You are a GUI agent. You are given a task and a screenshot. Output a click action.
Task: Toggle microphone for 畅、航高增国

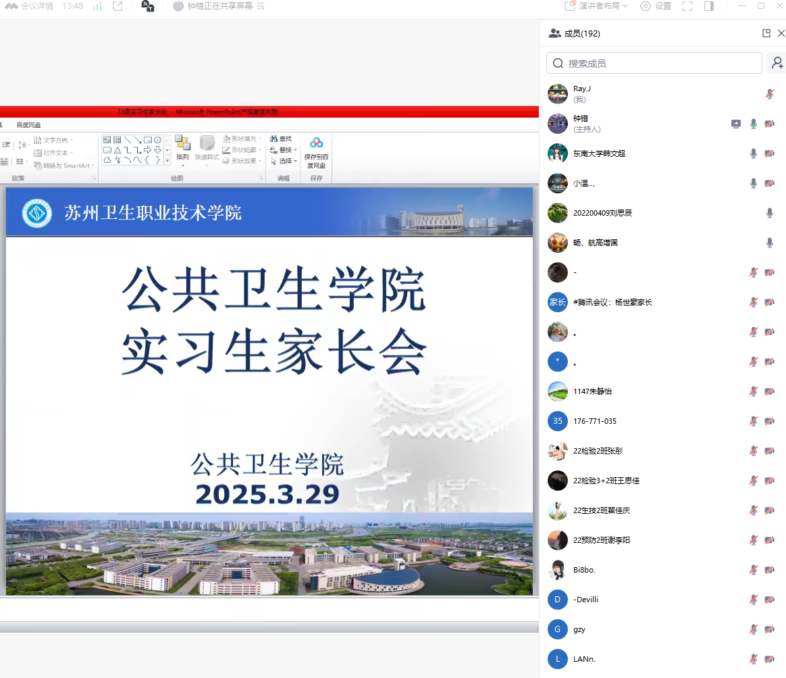coord(770,243)
